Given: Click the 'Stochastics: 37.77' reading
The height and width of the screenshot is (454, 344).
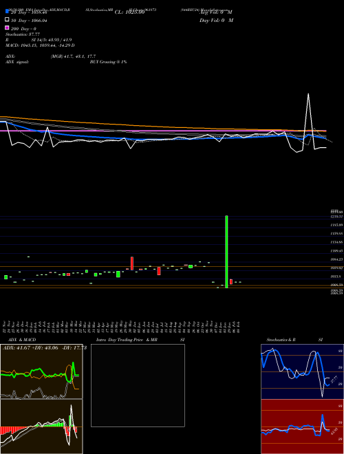Looking at the screenshot, I should click(x=23, y=34).
